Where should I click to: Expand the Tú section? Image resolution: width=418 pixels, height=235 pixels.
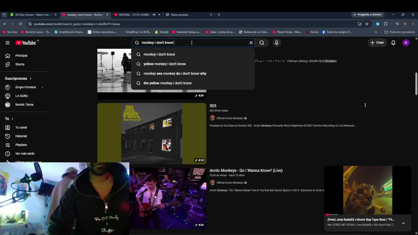pyautogui.click(x=9, y=119)
